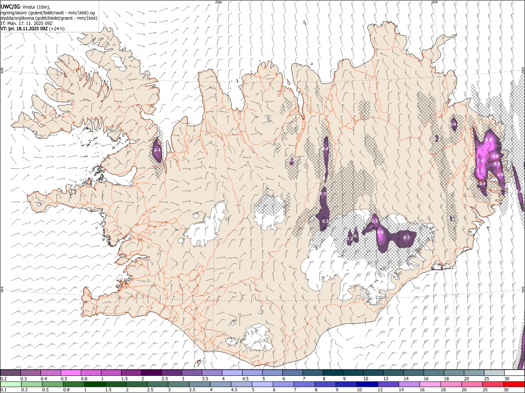Click the '15W' longitude label at the top
The image size is (525, 393).
[434, 2]
